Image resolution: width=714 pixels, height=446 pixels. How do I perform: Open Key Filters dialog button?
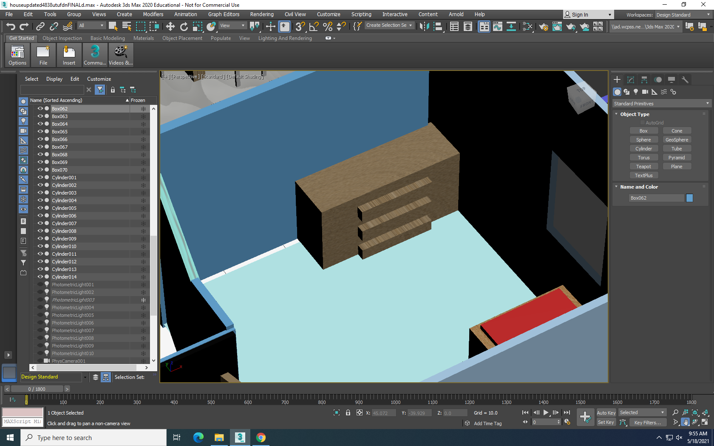click(x=647, y=423)
